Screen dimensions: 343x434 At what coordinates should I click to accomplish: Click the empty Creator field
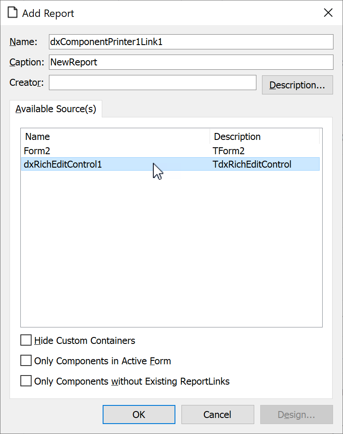[x=152, y=82]
